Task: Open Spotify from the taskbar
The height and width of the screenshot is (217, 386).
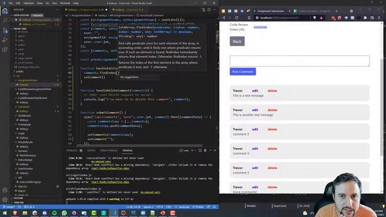Action: [54, 213]
